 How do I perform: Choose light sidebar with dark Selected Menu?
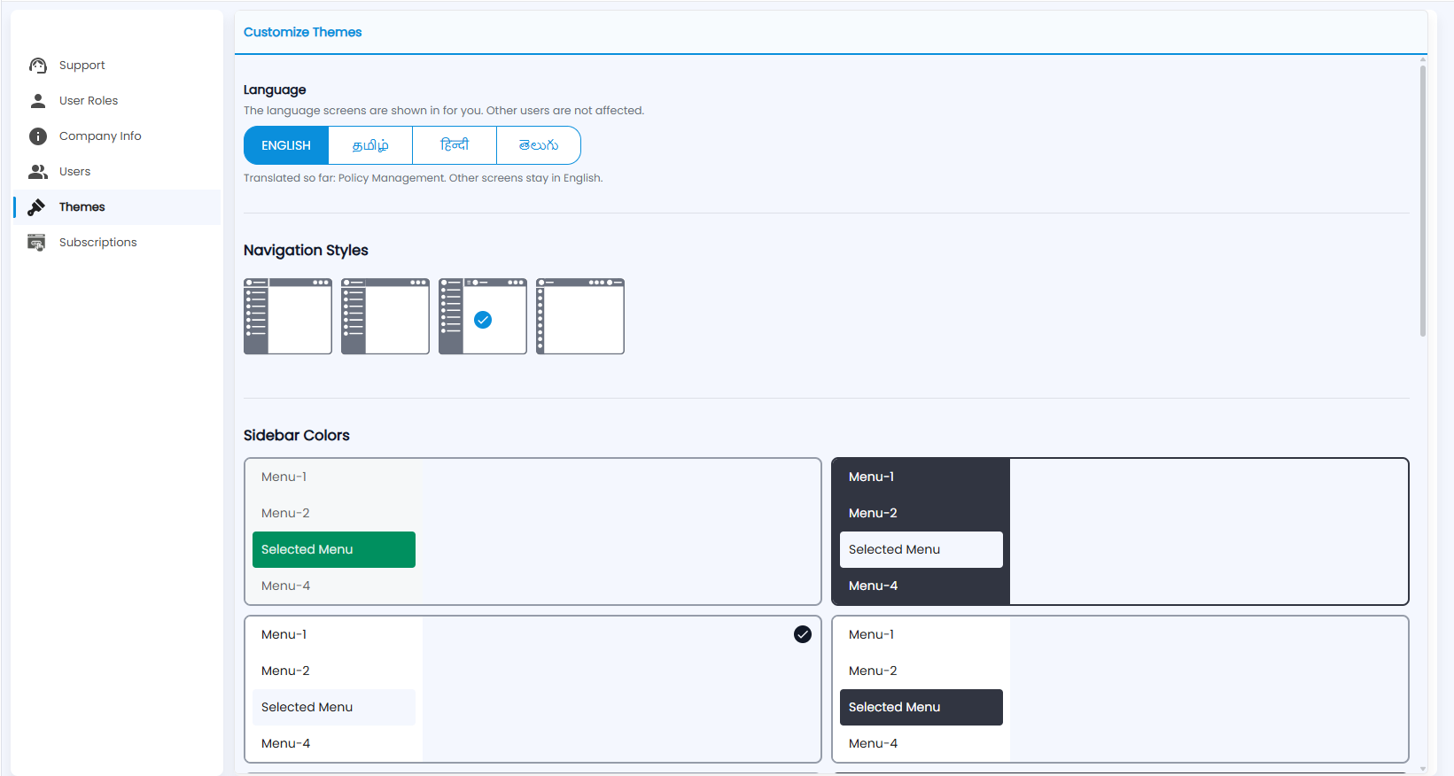pos(1120,689)
